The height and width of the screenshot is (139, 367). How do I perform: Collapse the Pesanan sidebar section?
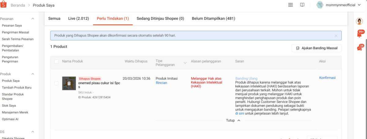click(33, 19)
